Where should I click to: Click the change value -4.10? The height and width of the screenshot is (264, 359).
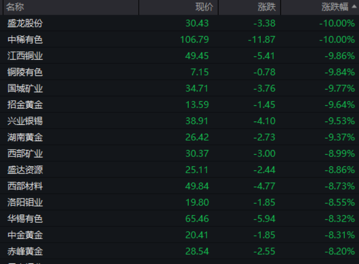[264, 121]
